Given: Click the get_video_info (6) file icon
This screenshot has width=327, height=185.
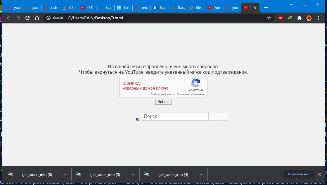Looking at the screenshot, I should (11, 174).
